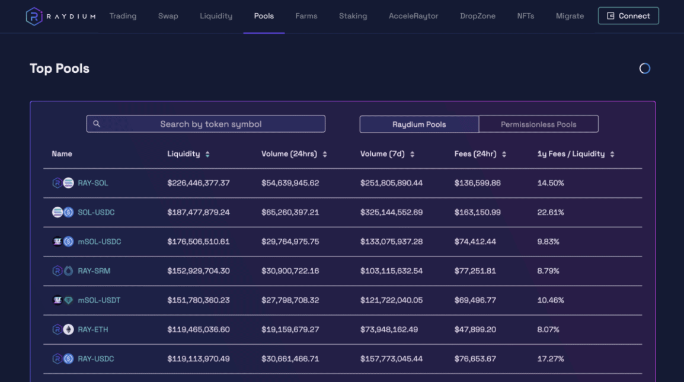Click the circular refresh timer indicator
This screenshot has width=684, height=382.
pyautogui.click(x=644, y=68)
